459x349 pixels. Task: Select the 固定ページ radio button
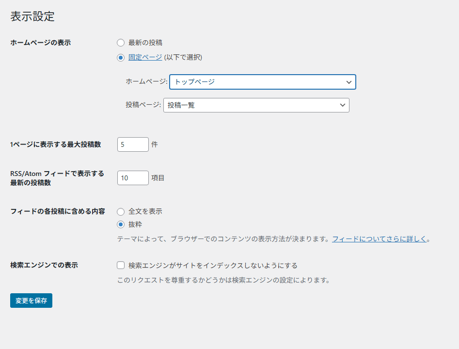pyautogui.click(x=121, y=57)
